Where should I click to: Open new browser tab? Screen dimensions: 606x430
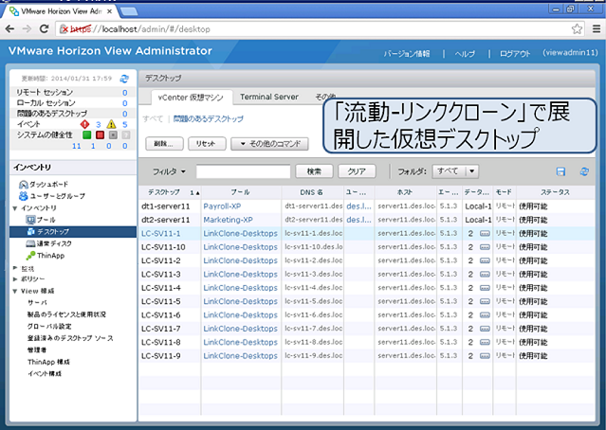(x=129, y=12)
